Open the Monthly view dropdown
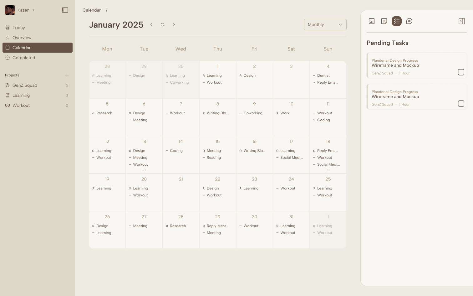473x296 pixels. (x=325, y=25)
